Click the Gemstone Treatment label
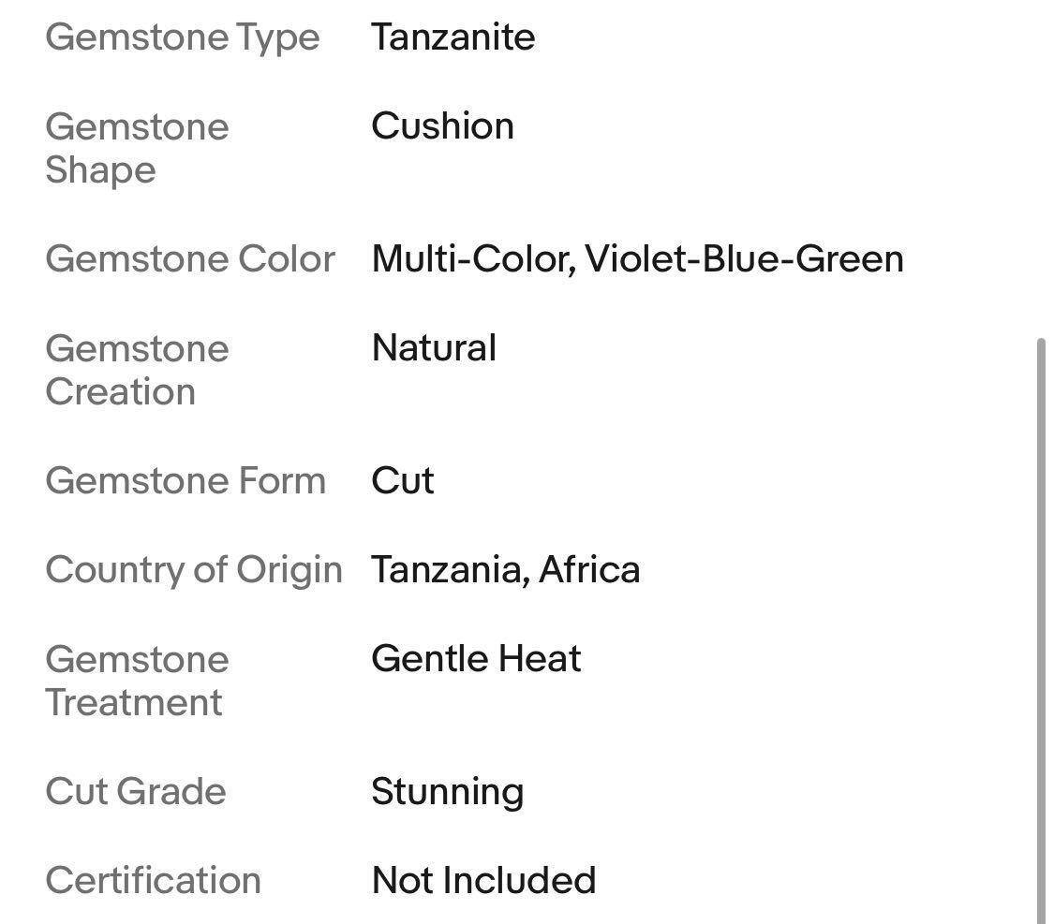The height and width of the screenshot is (924, 1054). (137, 681)
